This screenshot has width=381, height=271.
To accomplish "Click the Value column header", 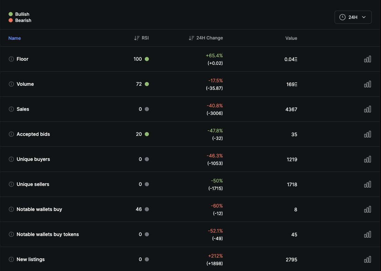I will 291,38.
